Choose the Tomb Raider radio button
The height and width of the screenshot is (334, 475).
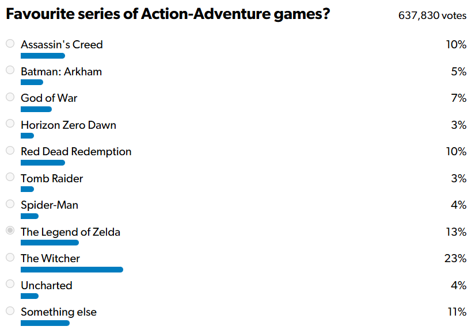click(10, 177)
